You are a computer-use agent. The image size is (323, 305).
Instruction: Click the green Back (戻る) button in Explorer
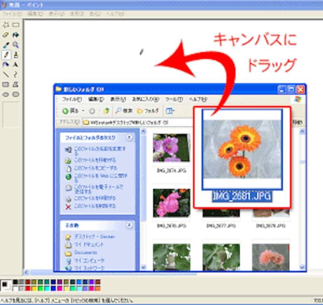(x=70, y=111)
